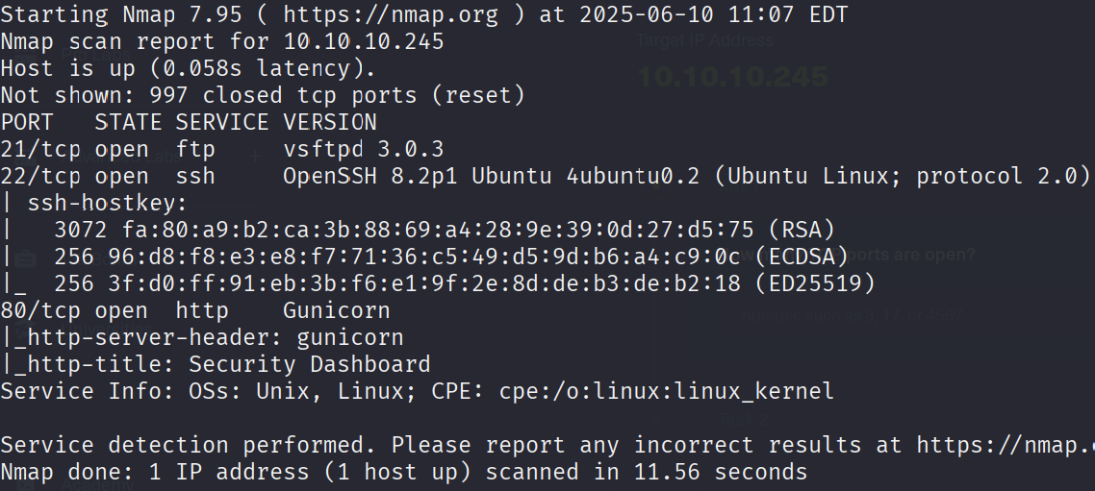Click the 10.10.10.245 address in scan report line
The width and height of the screenshot is (1095, 491).
pos(363,41)
